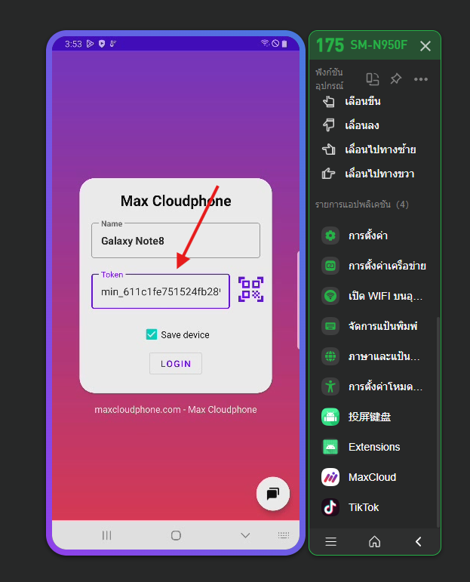Close the SM-N950F device panel

425,46
